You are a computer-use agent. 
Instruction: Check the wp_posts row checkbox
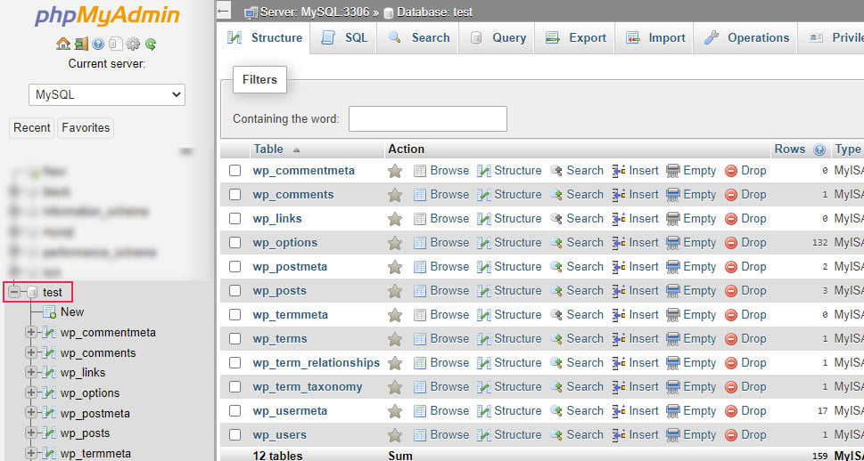pos(235,290)
